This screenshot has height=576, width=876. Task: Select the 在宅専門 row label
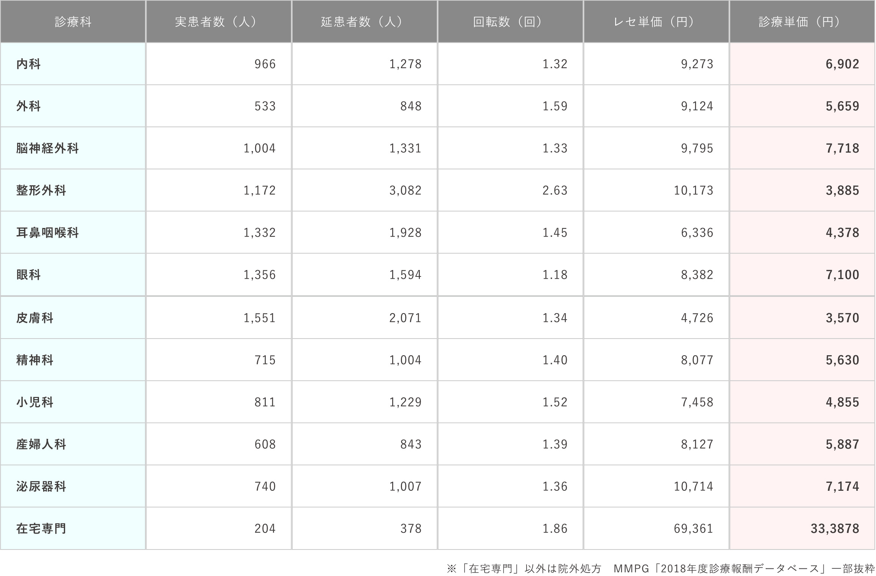[x=41, y=528]
